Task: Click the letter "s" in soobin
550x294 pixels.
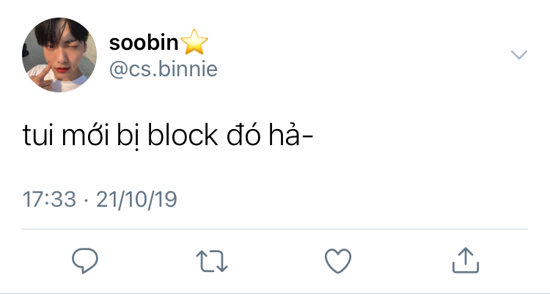Action: coord(114,43)
